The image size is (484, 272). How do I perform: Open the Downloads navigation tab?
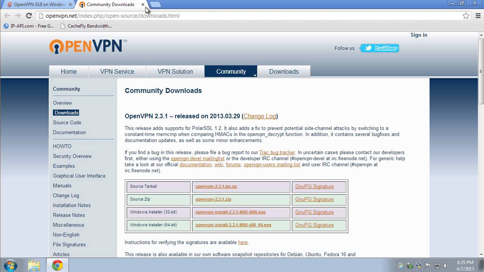[x=284, y=71]
